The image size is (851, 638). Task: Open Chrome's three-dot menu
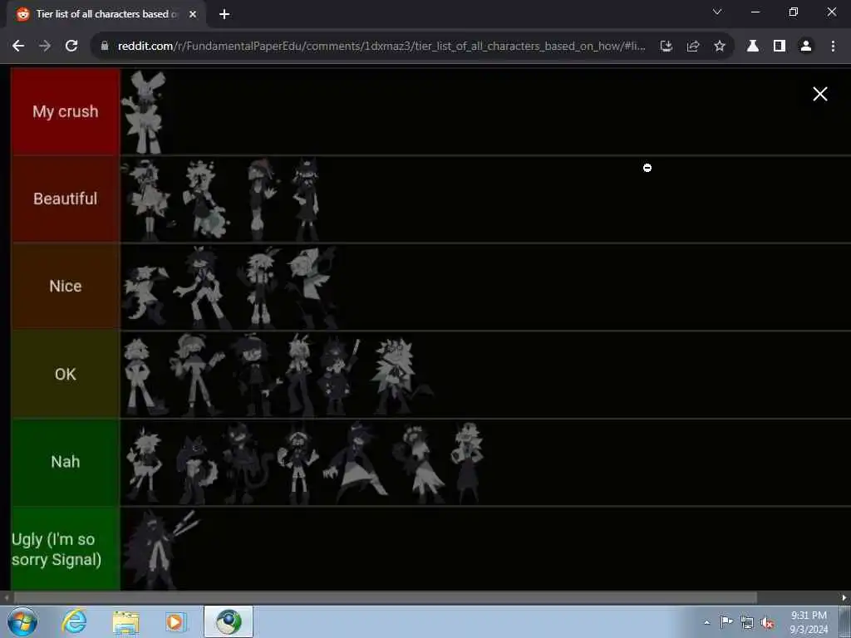833,47
